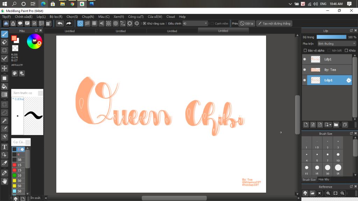Viewport: 358px width, 201px height.
Task: Click the Undo arrow in toolbar
Action: tap(60, 23)
